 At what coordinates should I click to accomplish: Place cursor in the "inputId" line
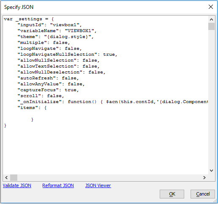point(49,25)
